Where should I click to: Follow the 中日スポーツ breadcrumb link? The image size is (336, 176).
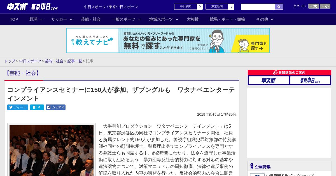[30, 61]
